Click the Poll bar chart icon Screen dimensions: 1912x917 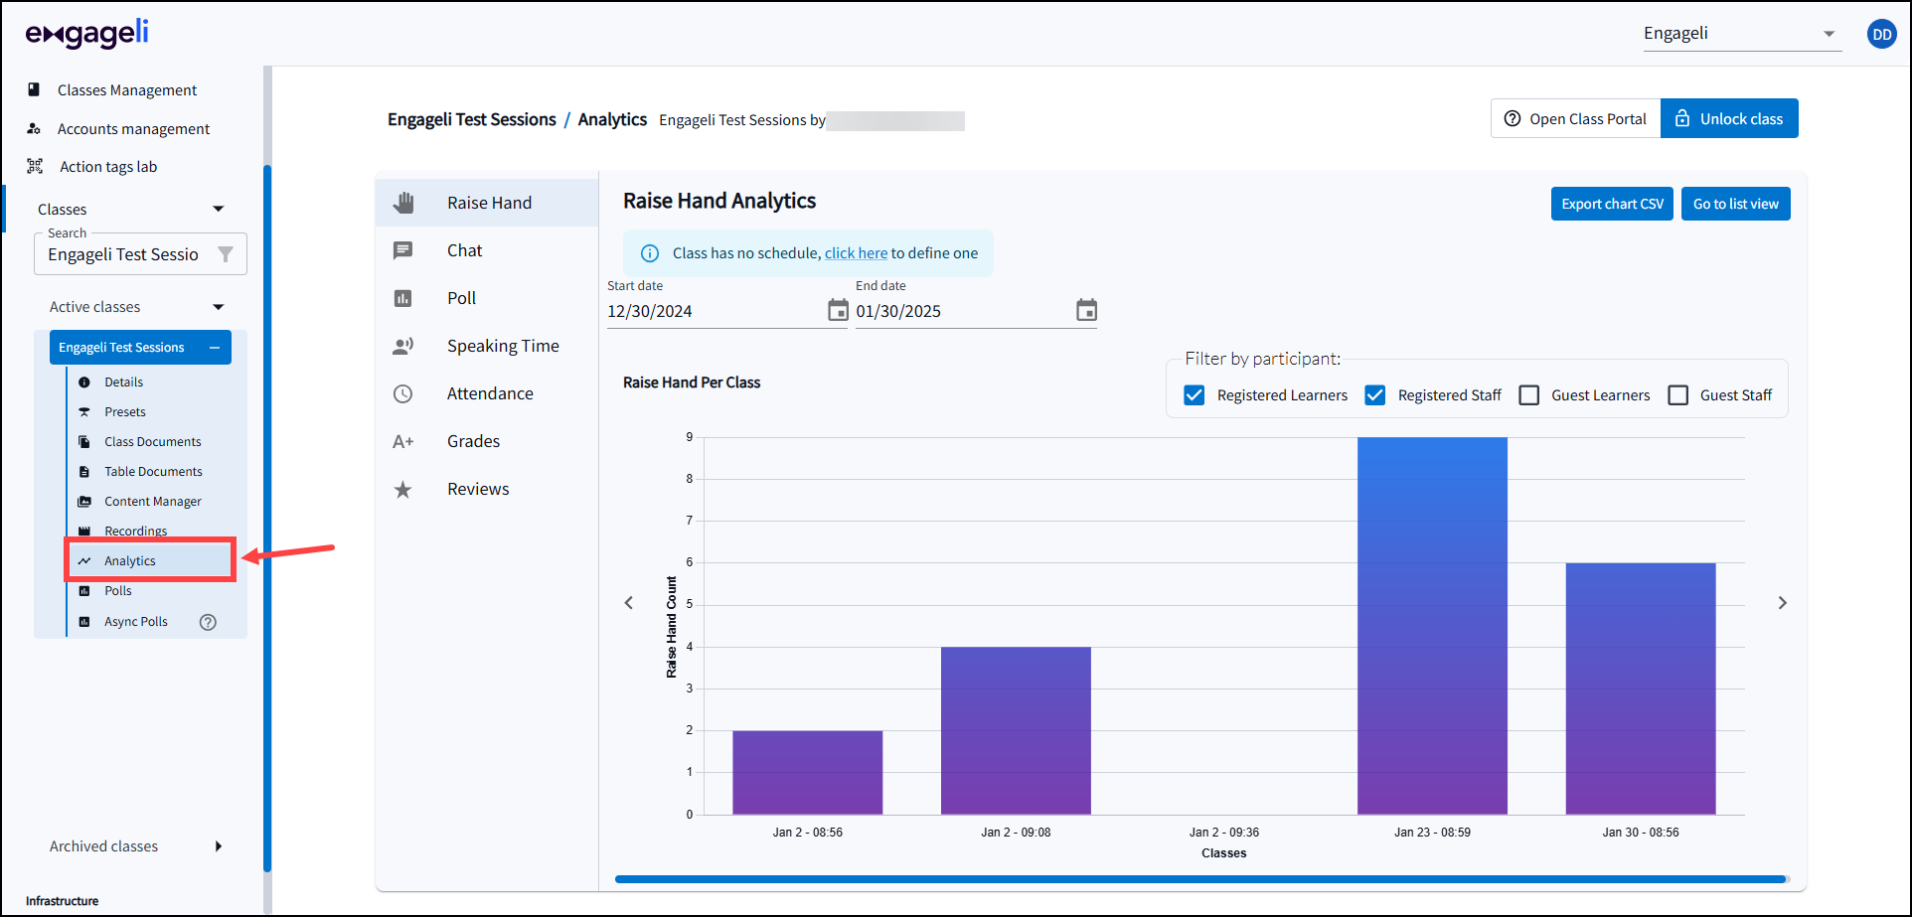[x=403, y=298]
